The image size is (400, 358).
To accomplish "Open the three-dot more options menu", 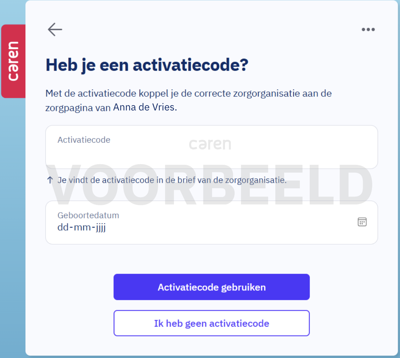I will 368,29.
